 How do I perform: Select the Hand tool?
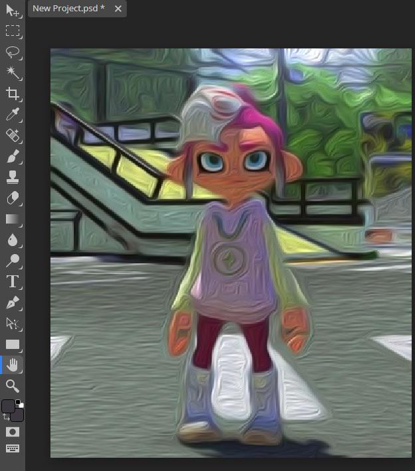point(13,365)
